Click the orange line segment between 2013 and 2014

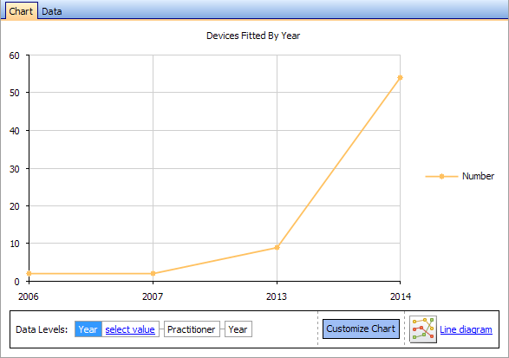click(338, 162)
